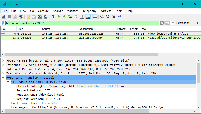This screenshot has height=114, width=201.
Task: Add a filter button with plus
Action: click(198, 23)
